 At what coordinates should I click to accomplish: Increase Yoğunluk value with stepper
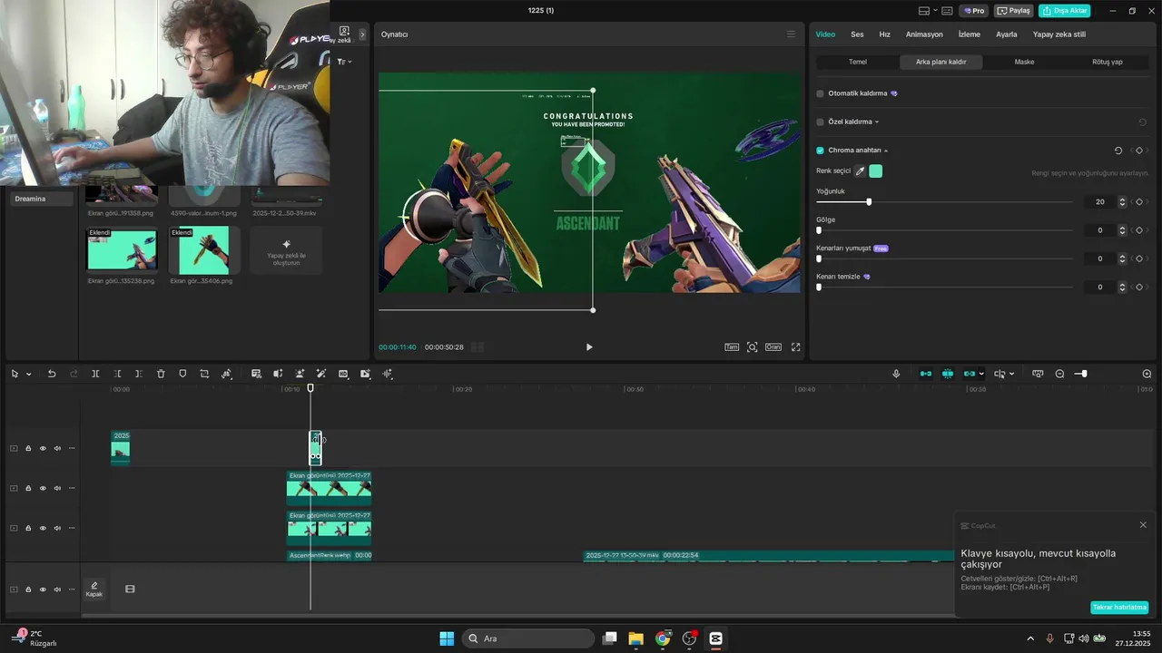[x=1123, y=200]
